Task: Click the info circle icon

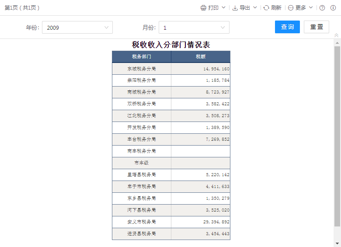Action: [x=333, y=8]
